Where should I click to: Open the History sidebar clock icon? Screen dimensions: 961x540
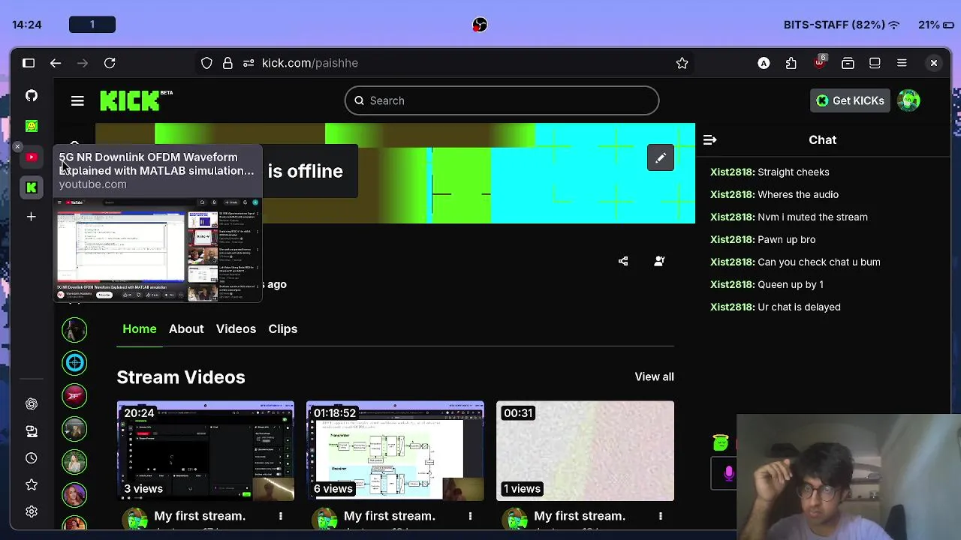point(32,457)
